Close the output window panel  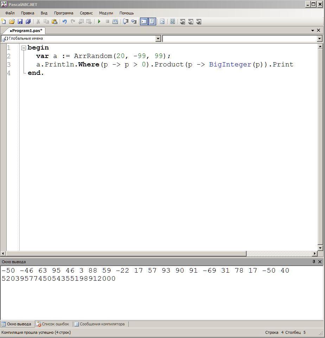point(320,262)
